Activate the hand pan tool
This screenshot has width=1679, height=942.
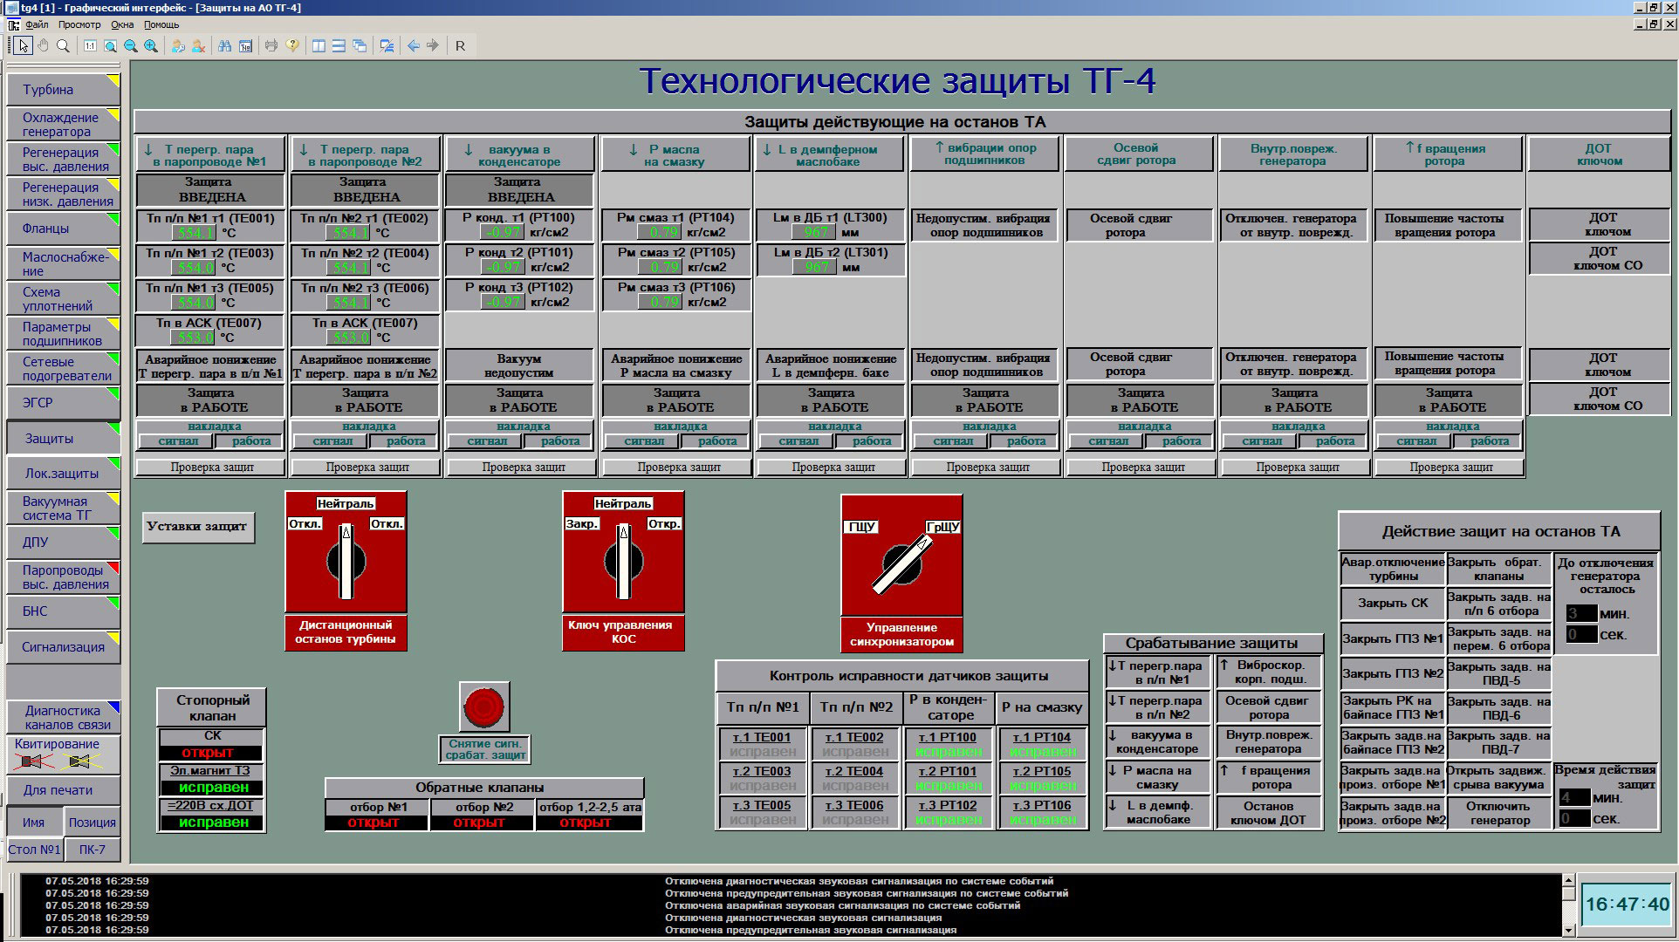[x=43, y=45]
